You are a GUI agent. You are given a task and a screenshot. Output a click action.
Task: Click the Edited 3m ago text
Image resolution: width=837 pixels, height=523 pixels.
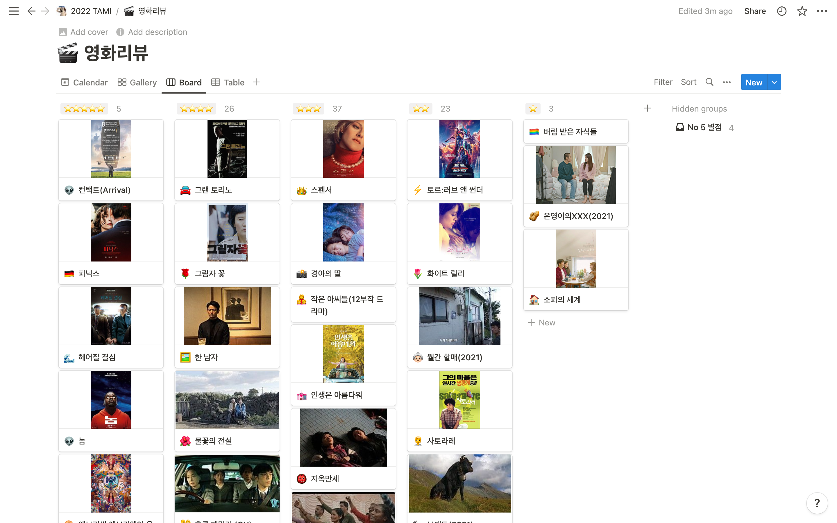(x=705, y=11)
